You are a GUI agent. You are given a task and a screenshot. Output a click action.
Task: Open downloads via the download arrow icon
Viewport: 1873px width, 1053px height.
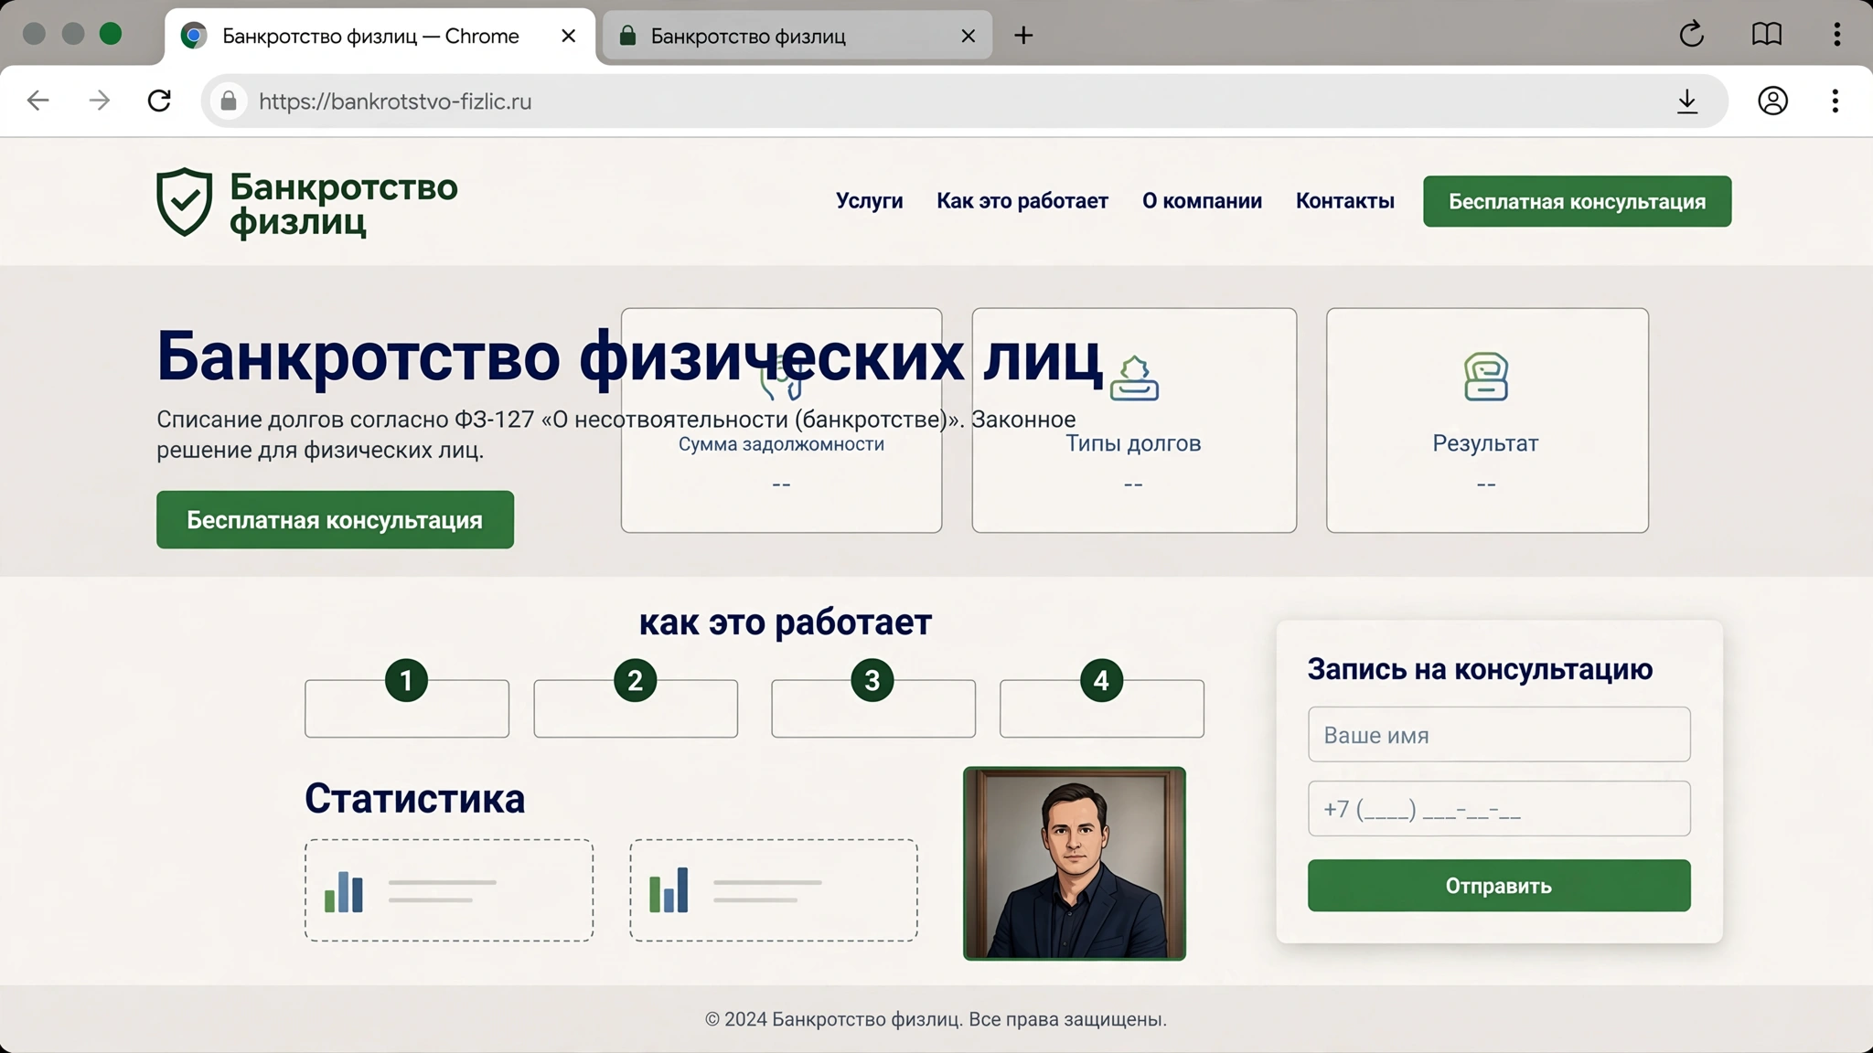click(x=1687, y=101)
